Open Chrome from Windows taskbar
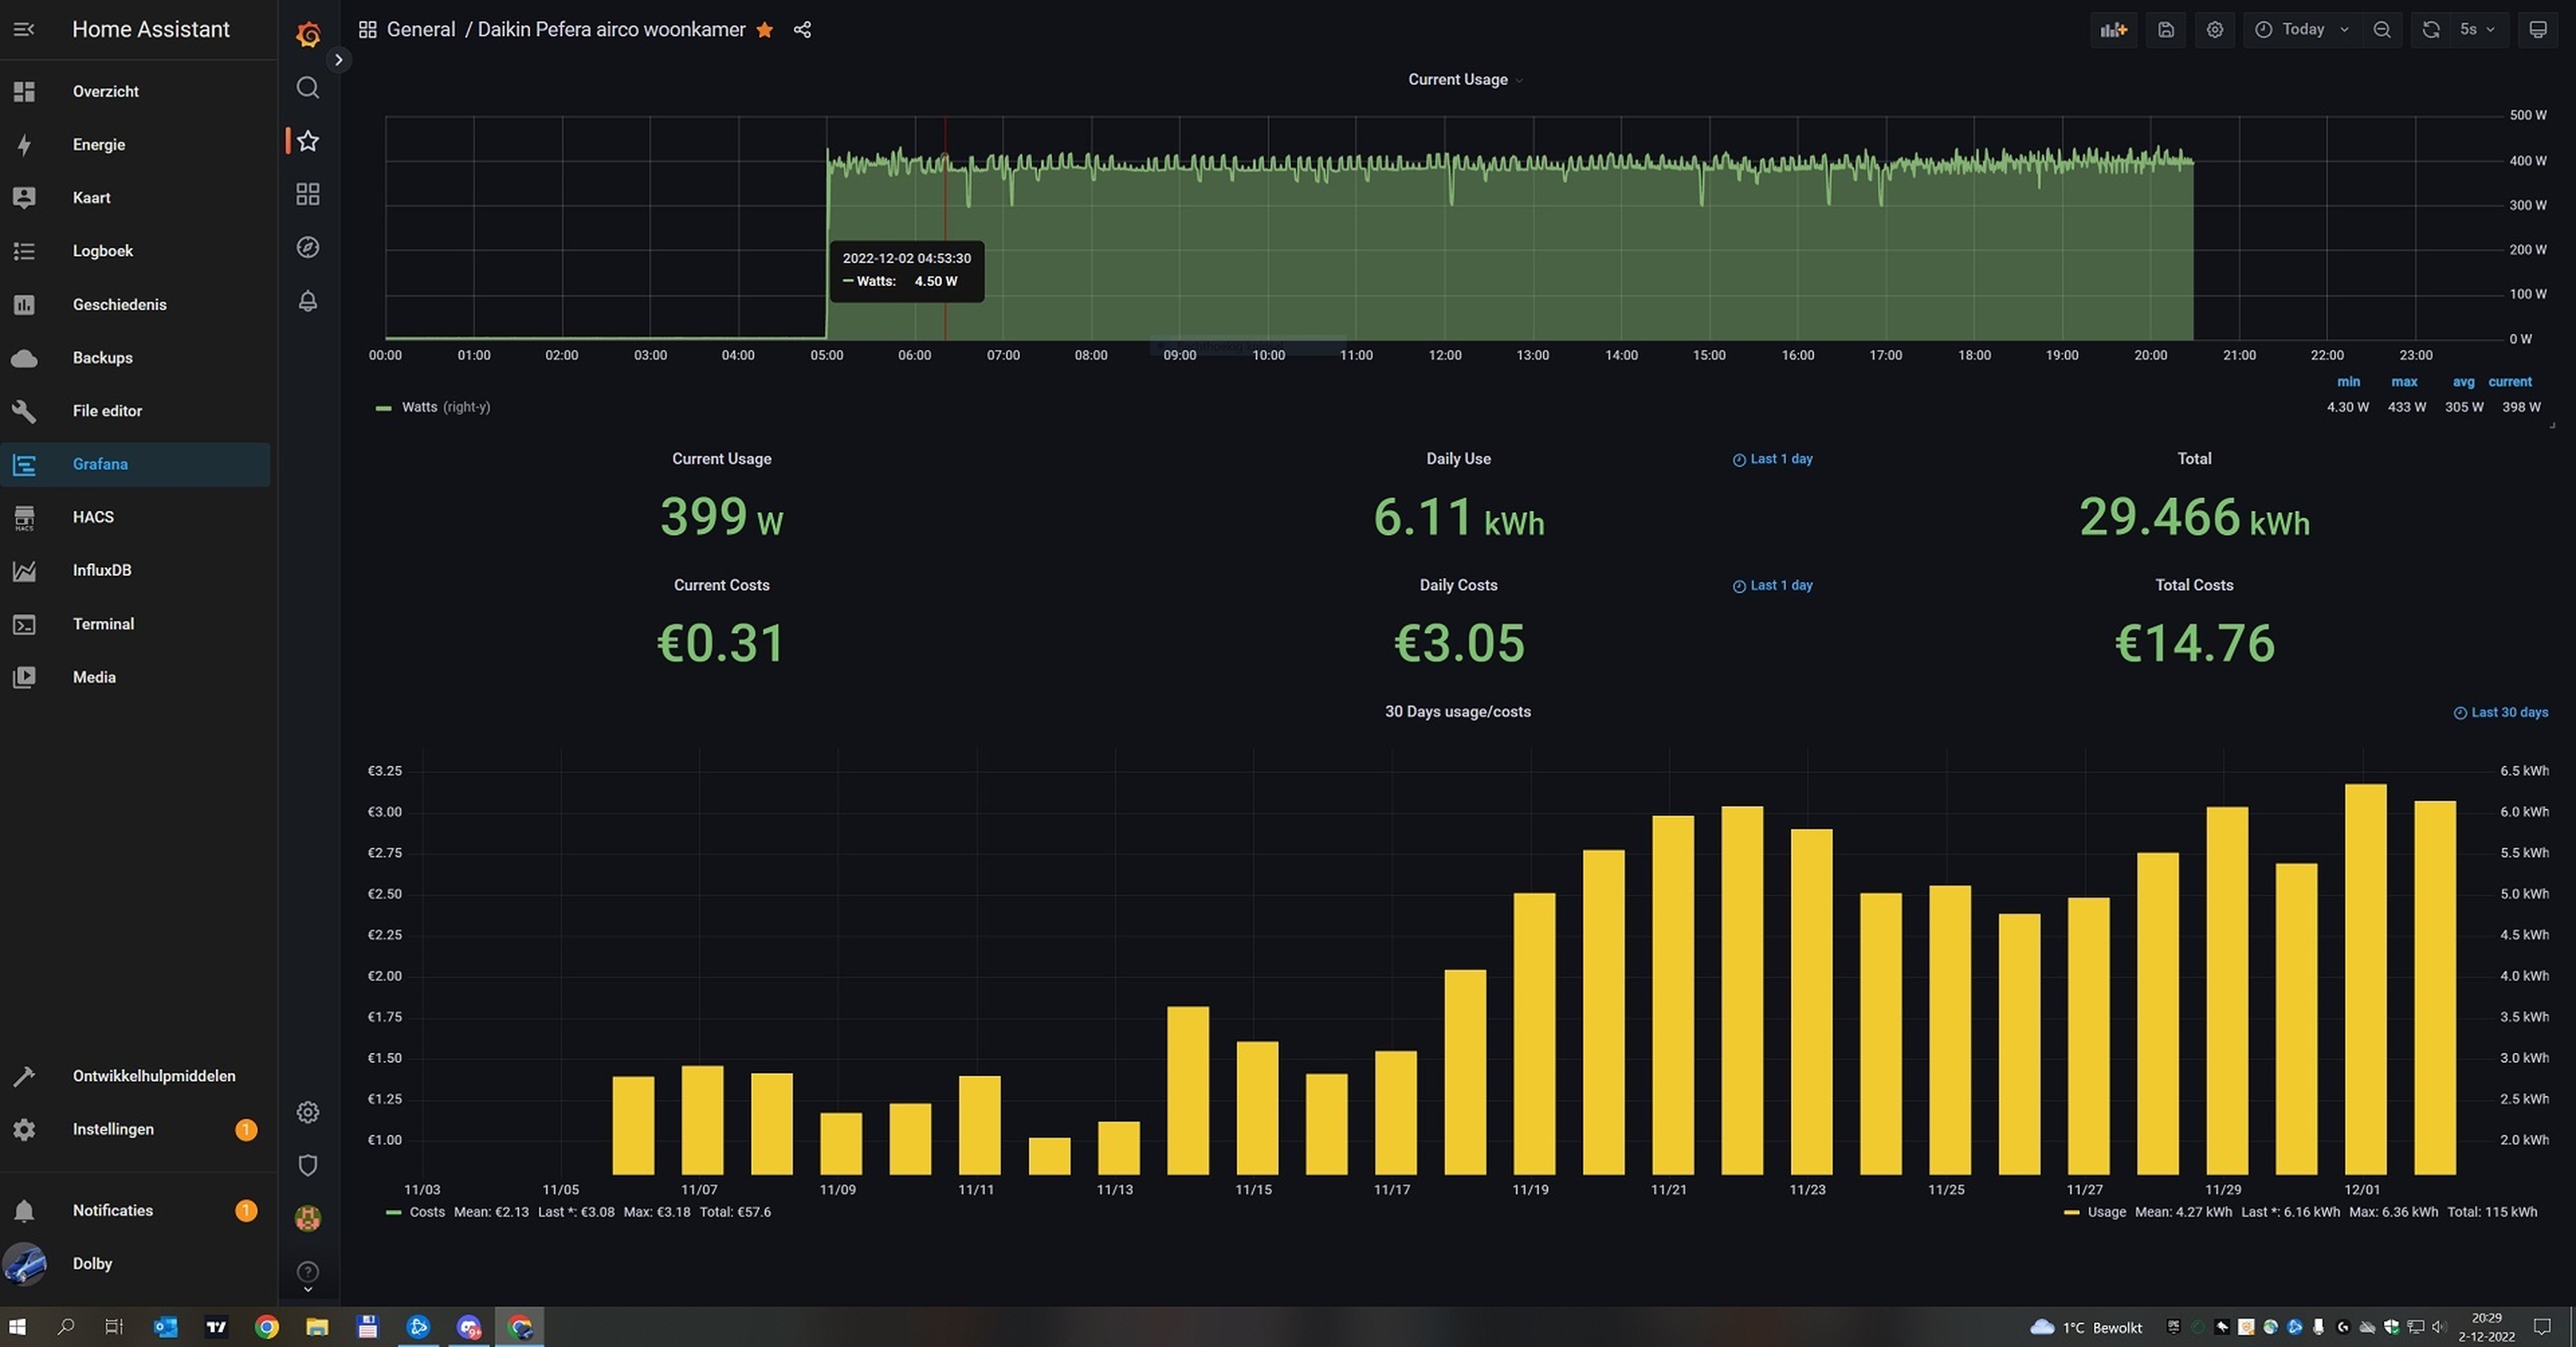2576x1347 pixels. [266, 1327]
